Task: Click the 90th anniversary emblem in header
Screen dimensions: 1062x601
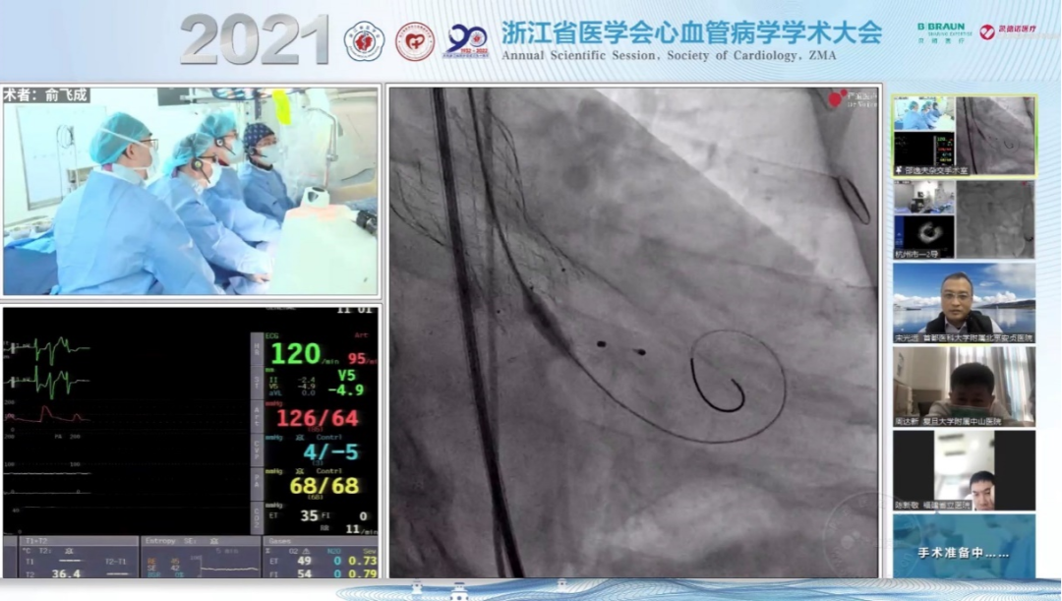Action: [x=466, y=41]
